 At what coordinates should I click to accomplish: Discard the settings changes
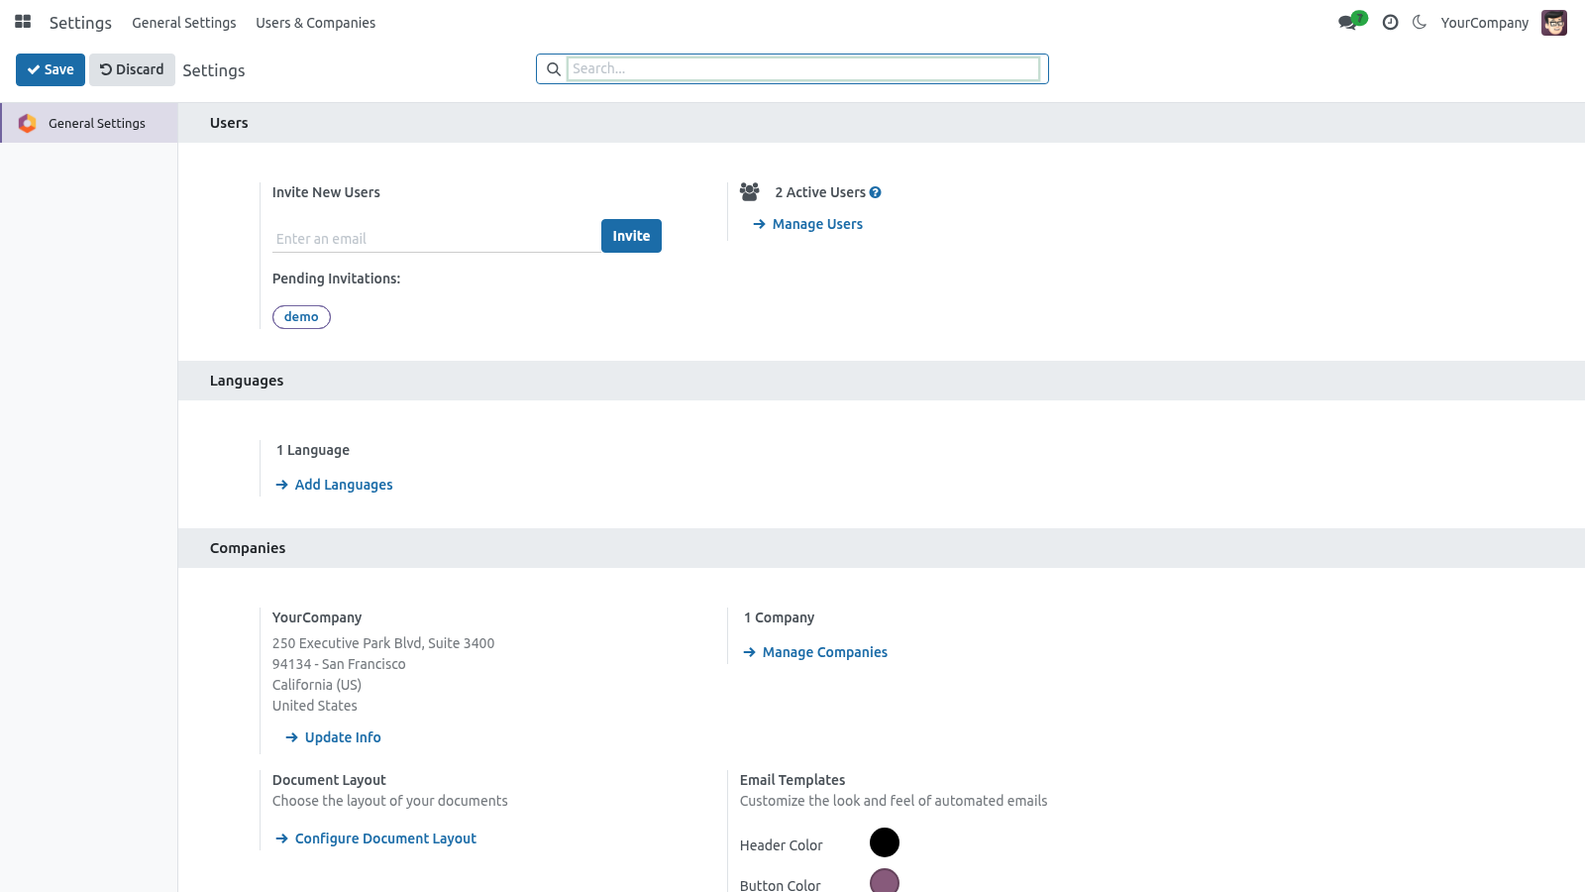[x=132, y=69]
